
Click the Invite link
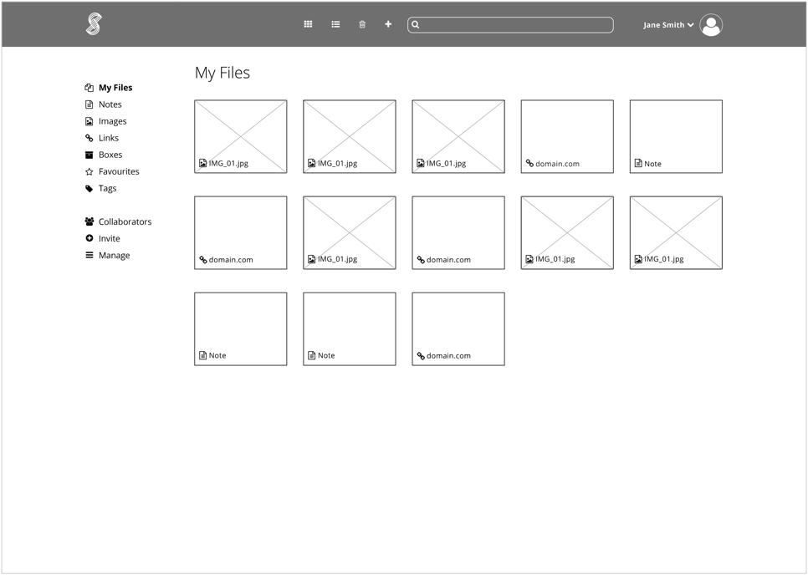(x=110, y=238)
